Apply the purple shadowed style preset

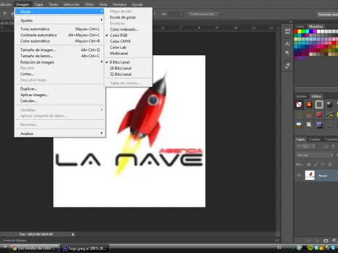click(319, 125)
